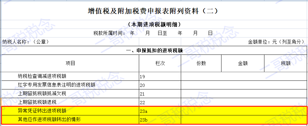Click the empty value cell in row 20
The width and height of the screenshot is (308, 126).
(x=244, y=85)
